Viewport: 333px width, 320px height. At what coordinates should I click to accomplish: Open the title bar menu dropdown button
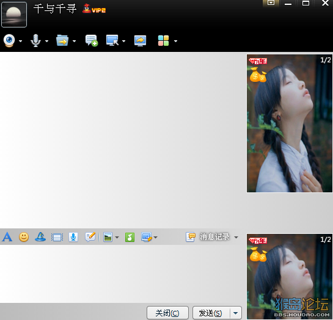click(271, 3)
